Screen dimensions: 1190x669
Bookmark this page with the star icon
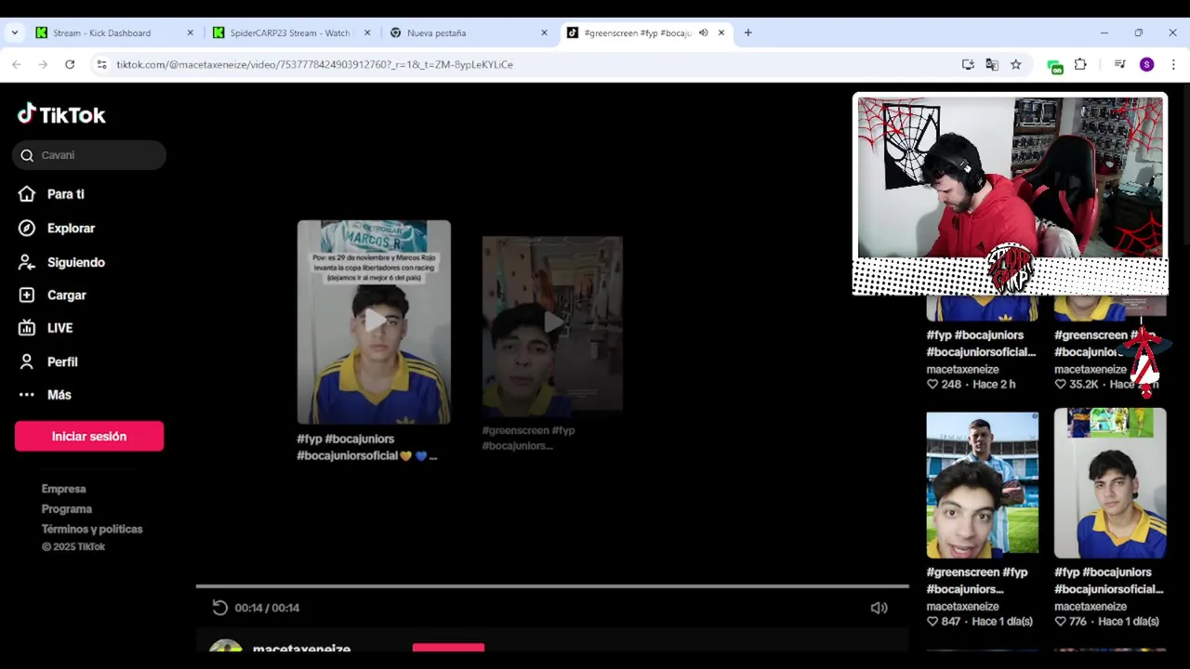pos(1016,64)
